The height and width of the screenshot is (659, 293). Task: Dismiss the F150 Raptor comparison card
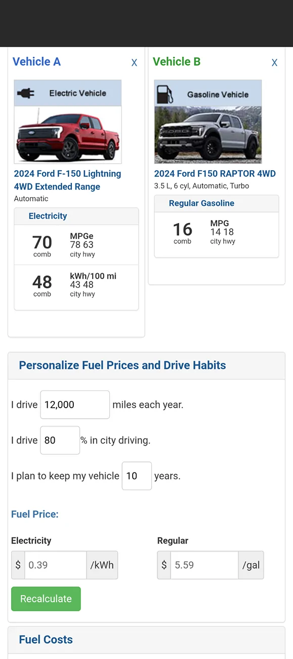(x=274, y=63)
